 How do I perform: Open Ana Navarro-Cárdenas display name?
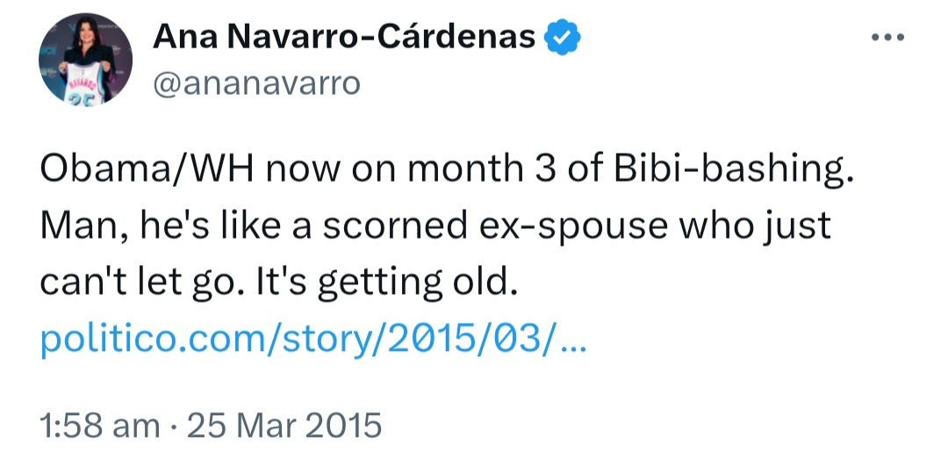pyautogui.click(x=344, y=37)
